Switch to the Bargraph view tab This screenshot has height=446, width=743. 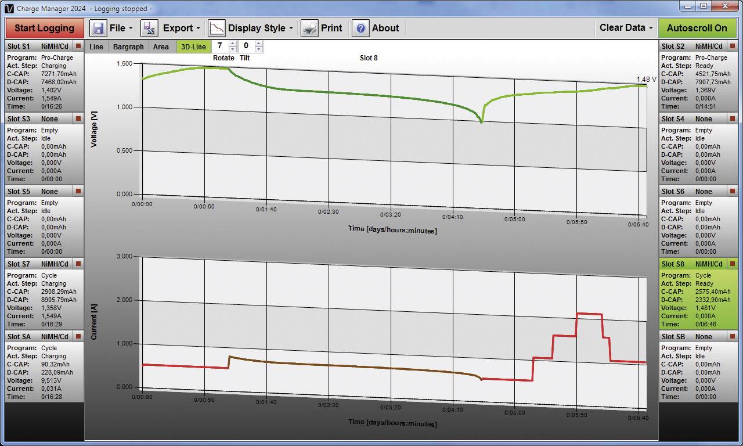(128, 46)
